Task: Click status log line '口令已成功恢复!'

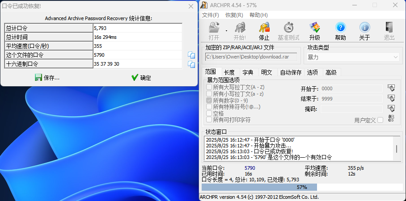Action: click(x=250, y=151)
